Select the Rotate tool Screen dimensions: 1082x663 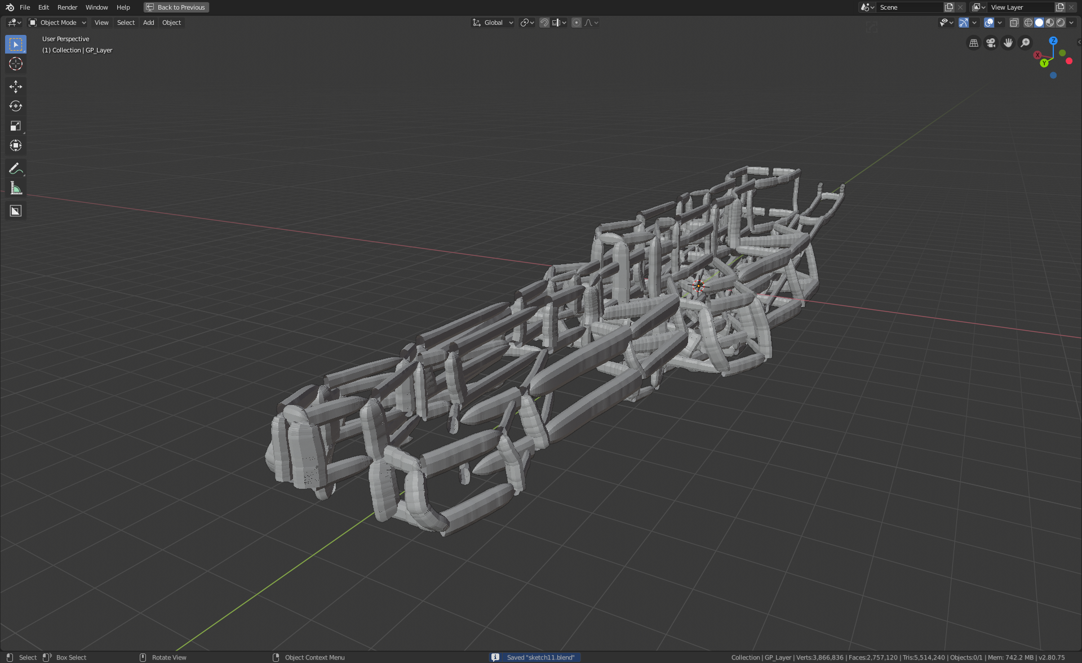tap(15, 106)
